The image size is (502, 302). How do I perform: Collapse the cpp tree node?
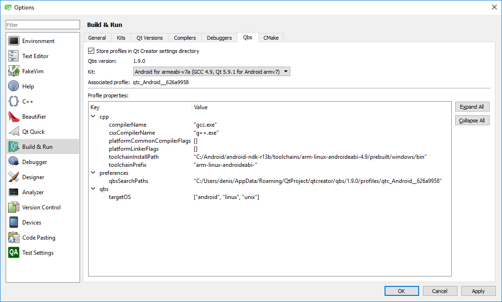(93, 117)
